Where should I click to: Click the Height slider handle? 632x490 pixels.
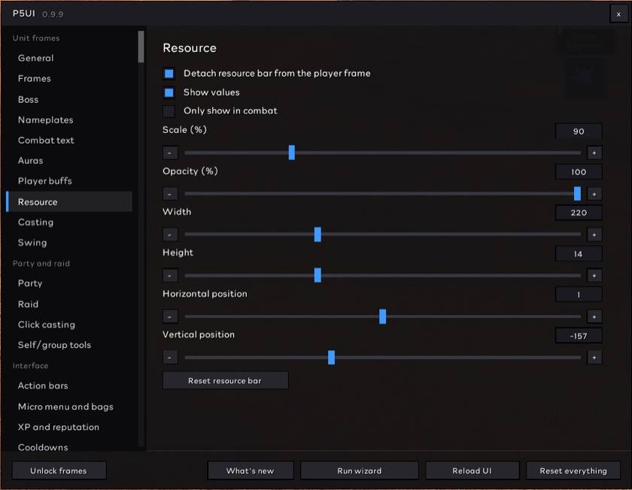tap(318, 275)
